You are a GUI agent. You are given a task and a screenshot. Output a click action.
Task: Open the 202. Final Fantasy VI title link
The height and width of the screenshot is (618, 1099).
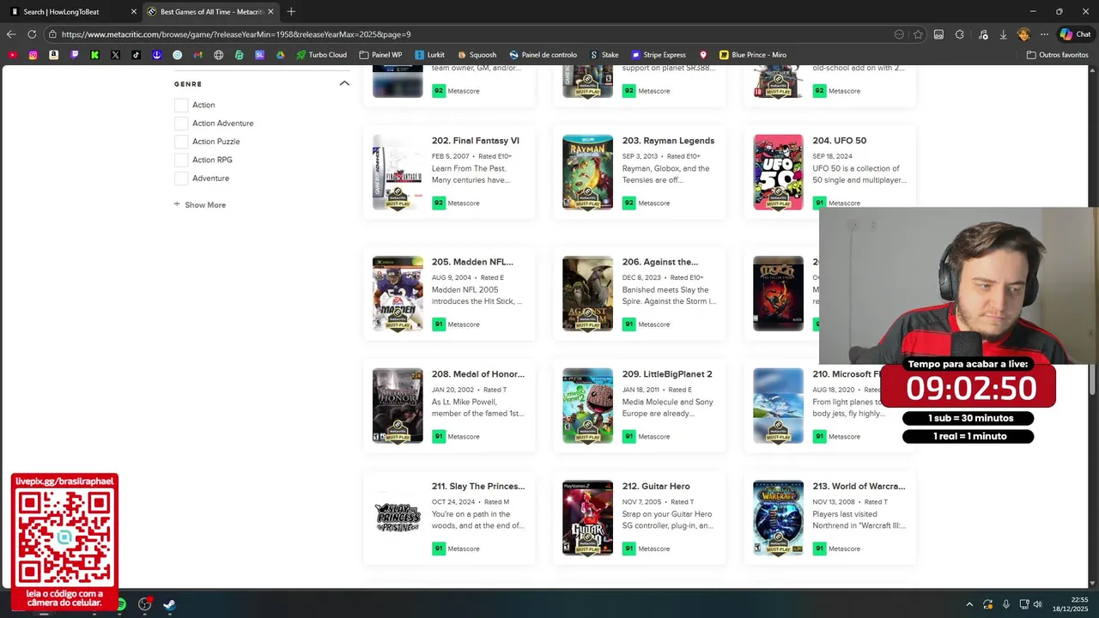pos(476,141)
